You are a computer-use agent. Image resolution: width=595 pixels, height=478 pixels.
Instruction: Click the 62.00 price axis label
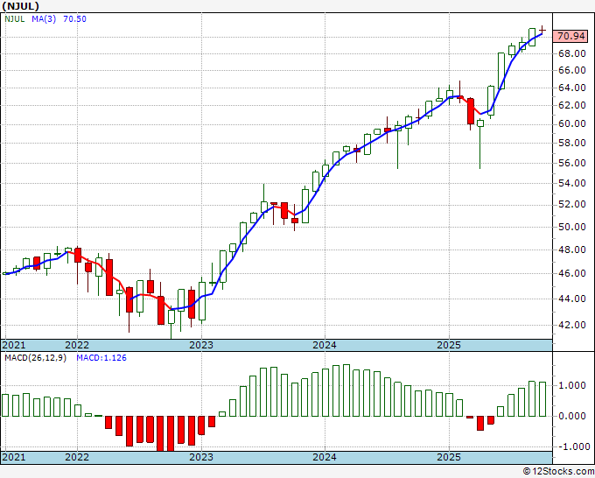572,105
